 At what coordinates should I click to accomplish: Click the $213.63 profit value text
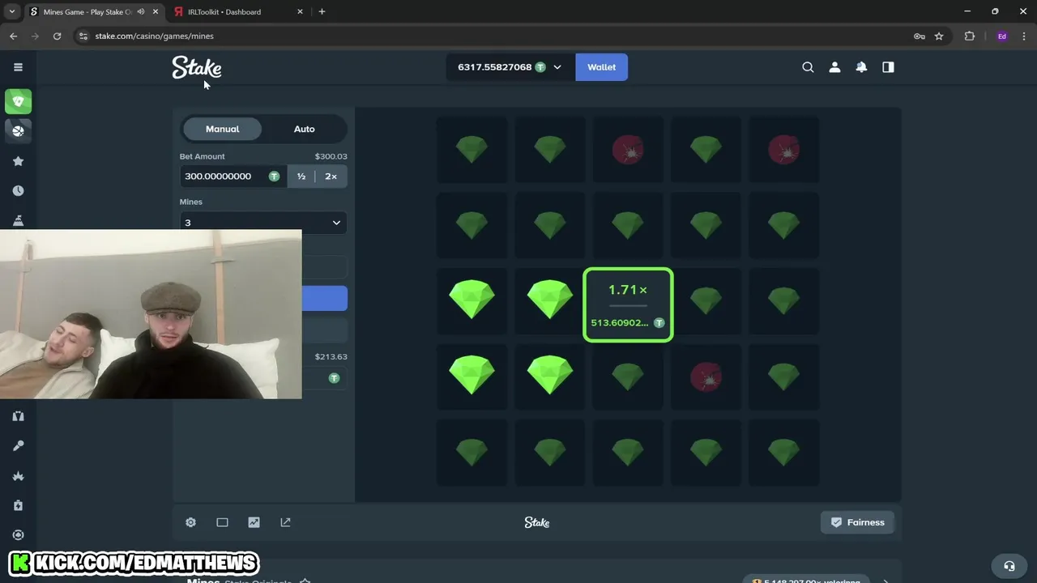point(331,356)
